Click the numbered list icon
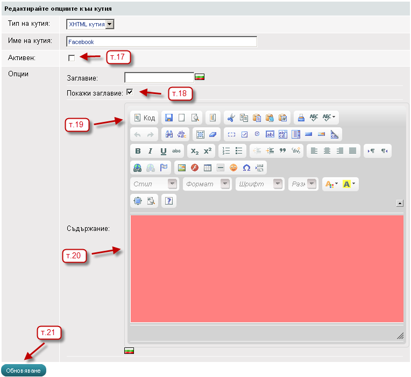 click(226, 151)
